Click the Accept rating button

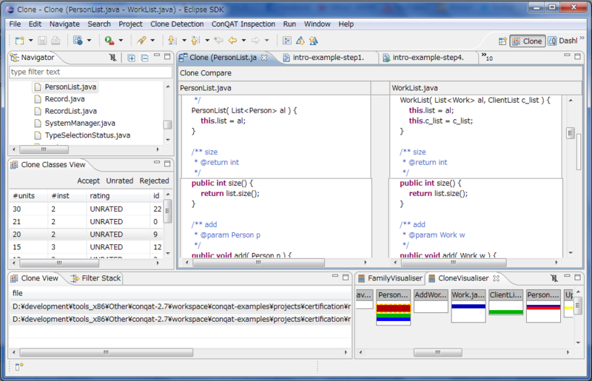click(x=88, y=181)
